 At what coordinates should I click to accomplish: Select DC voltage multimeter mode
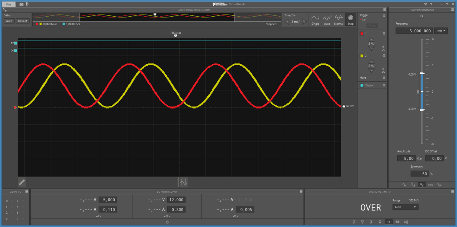[353, 222]
